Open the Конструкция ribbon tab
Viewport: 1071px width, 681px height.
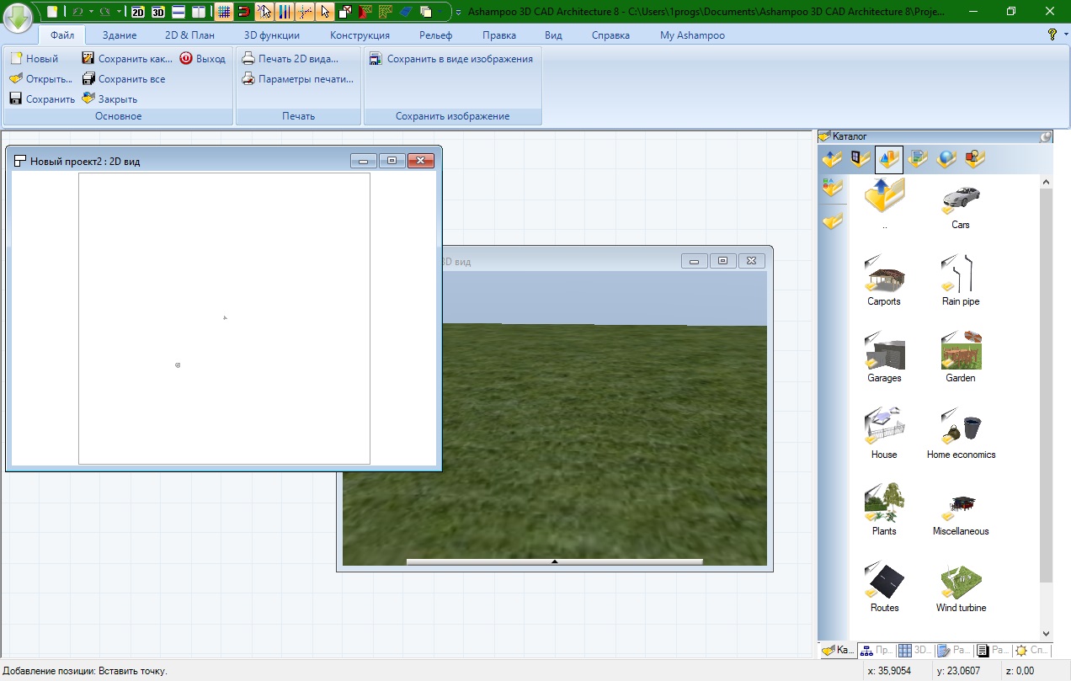[x=360, y=35]
